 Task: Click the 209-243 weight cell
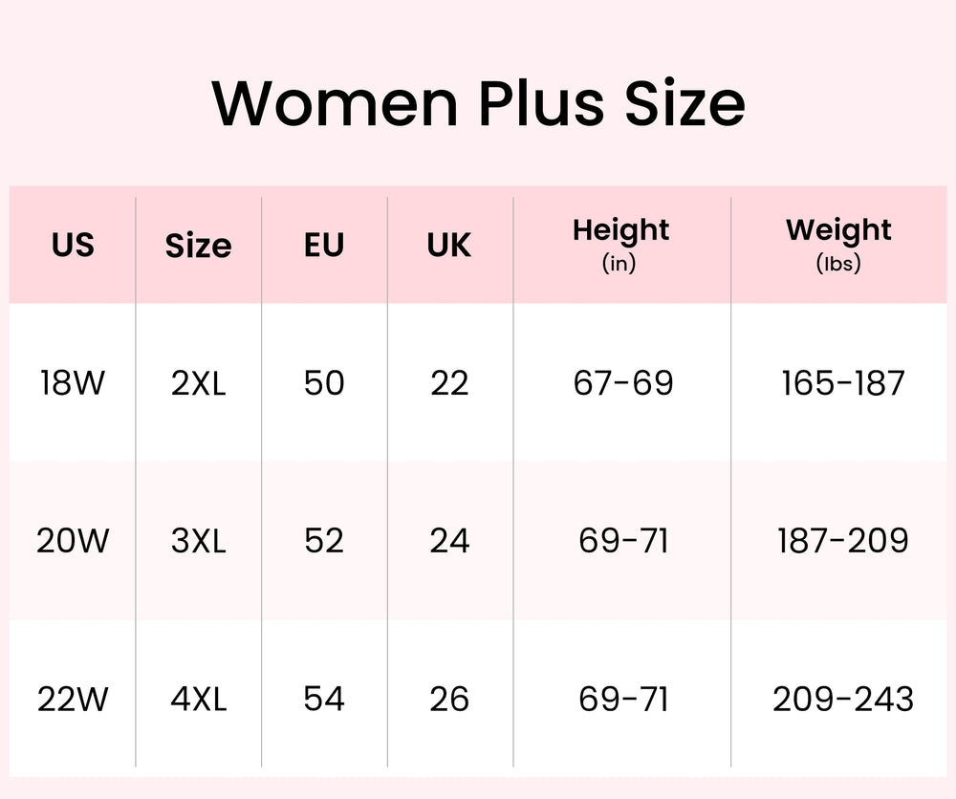click(x=842, y=700)
